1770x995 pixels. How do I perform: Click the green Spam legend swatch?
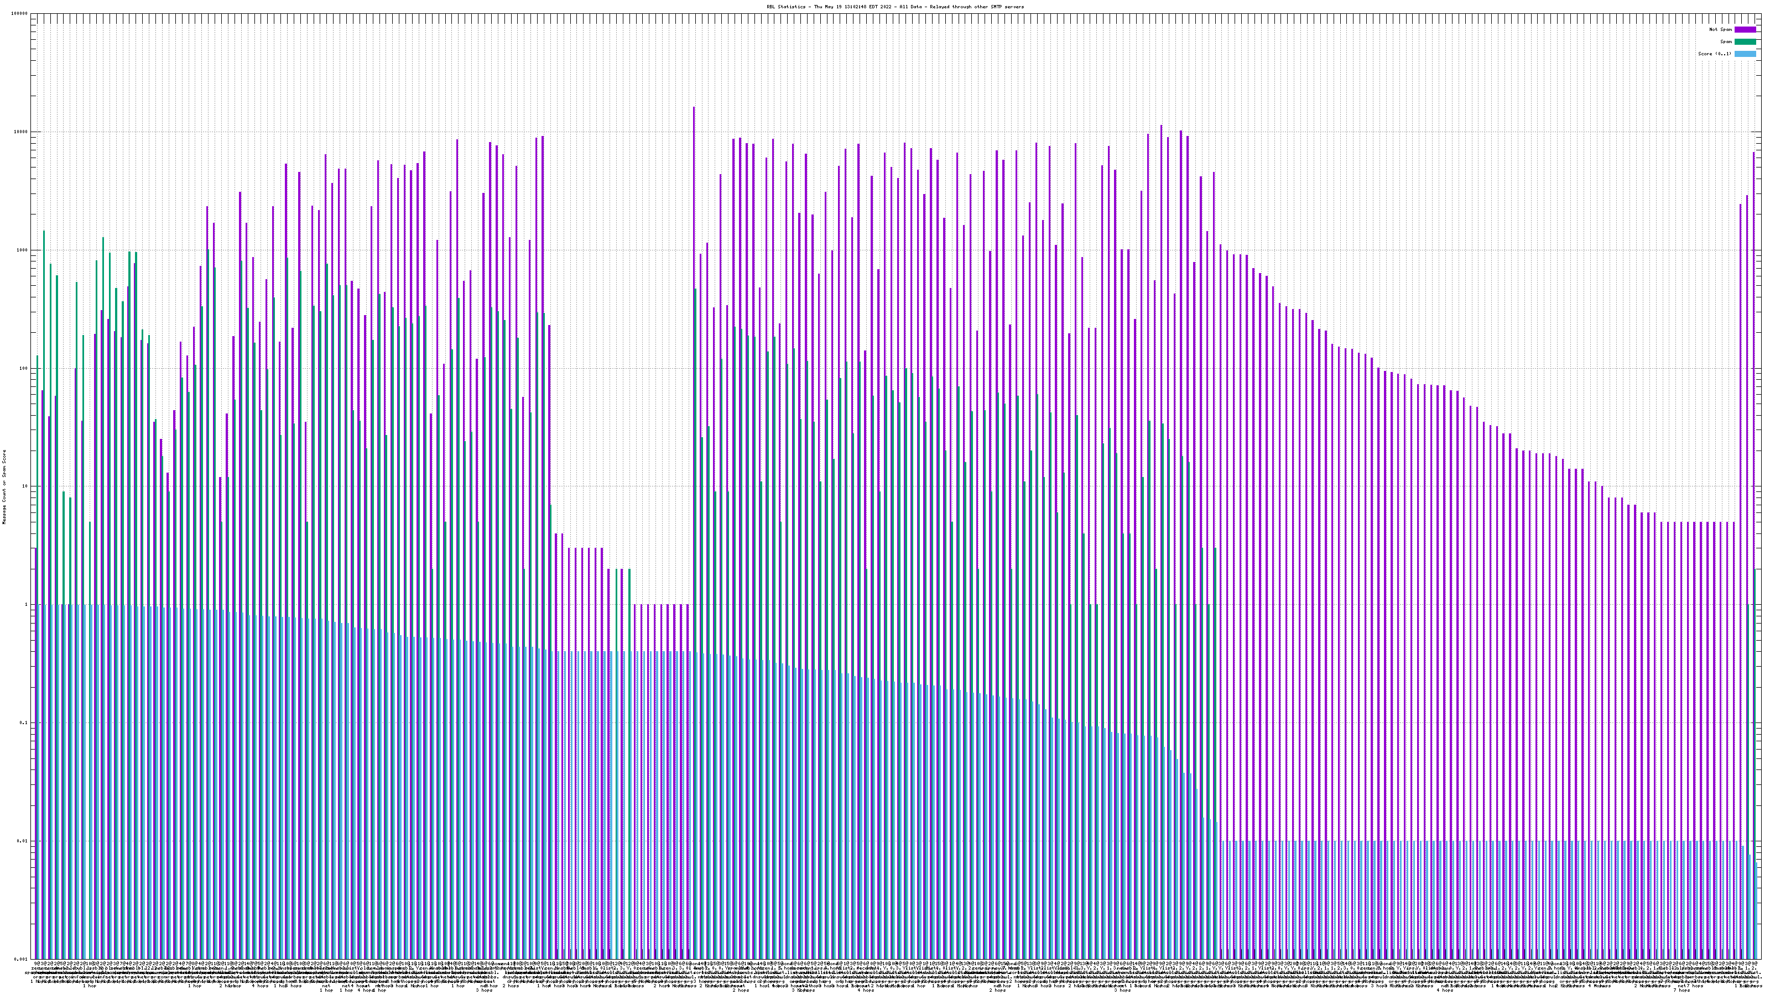click(1745, 42)
